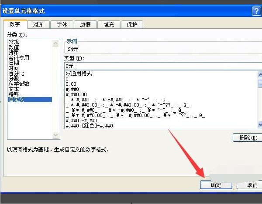Click category list scroll-up arrow
The height and width of the screenshot is (204, 262).
tap(56, 43)
